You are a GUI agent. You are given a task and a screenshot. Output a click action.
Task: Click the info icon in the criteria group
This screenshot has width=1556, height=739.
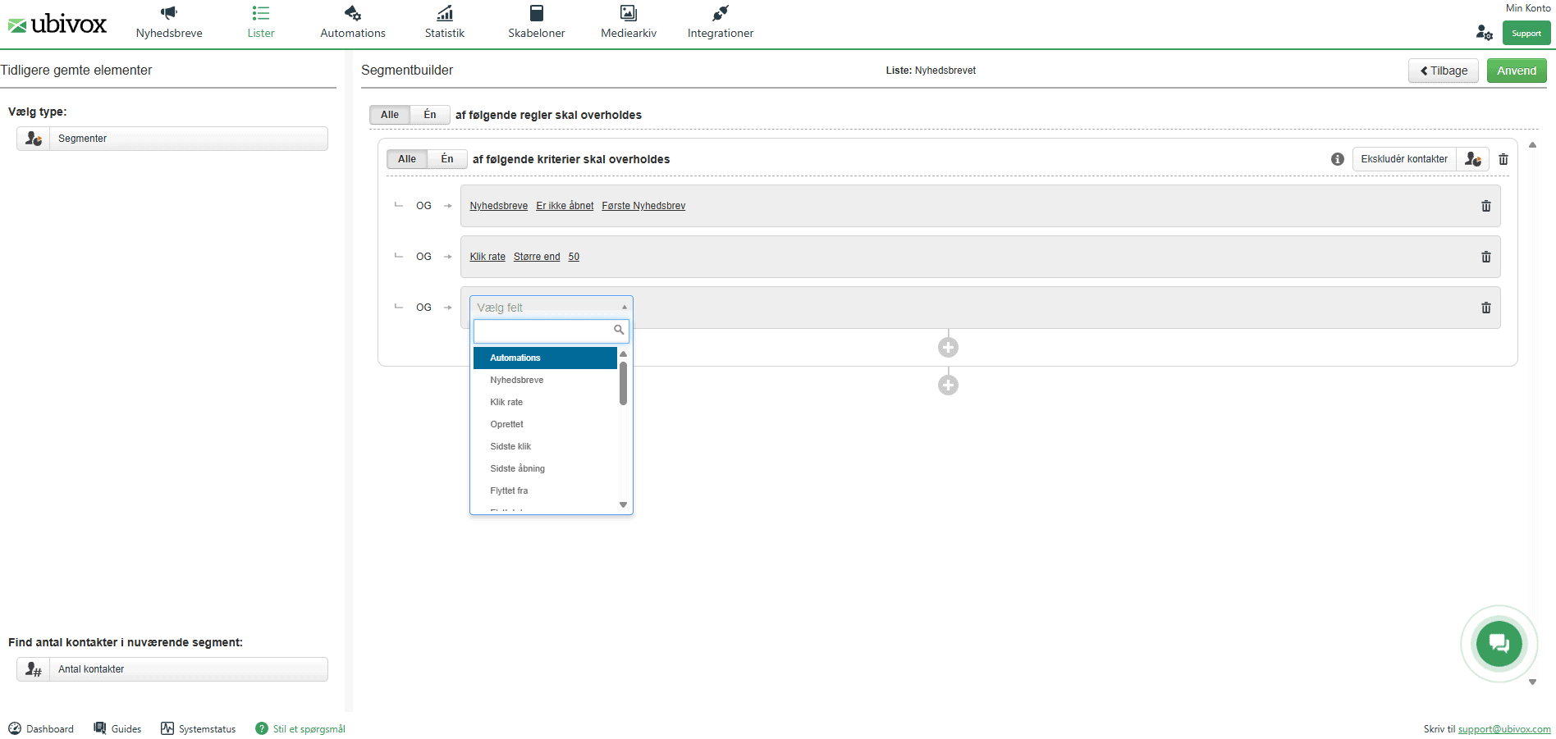1336,158
